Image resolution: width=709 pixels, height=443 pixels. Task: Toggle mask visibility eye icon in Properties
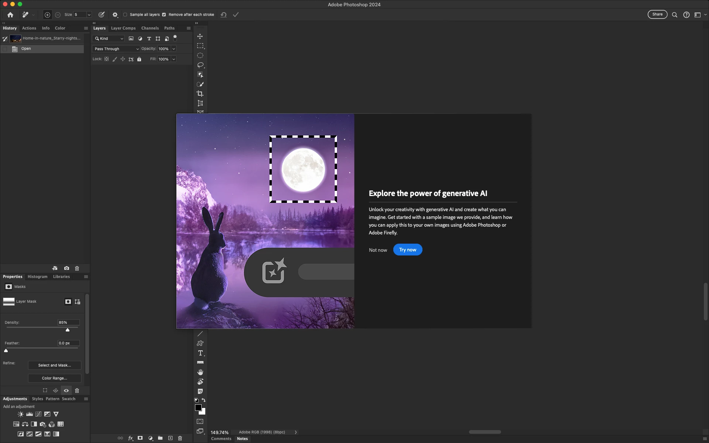pos(66,391)
